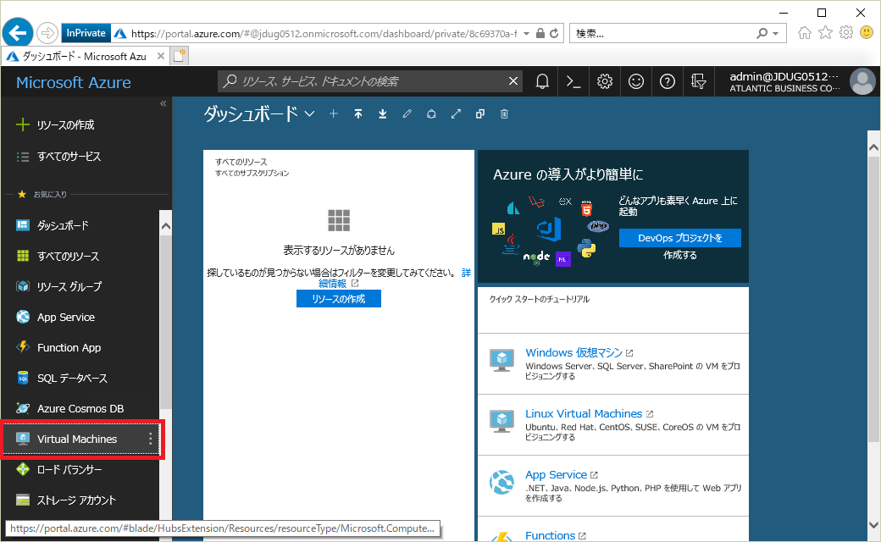The image size is (881, 542).
Task: Open directory and subscription filter icon
Action: tap(698, 82)
